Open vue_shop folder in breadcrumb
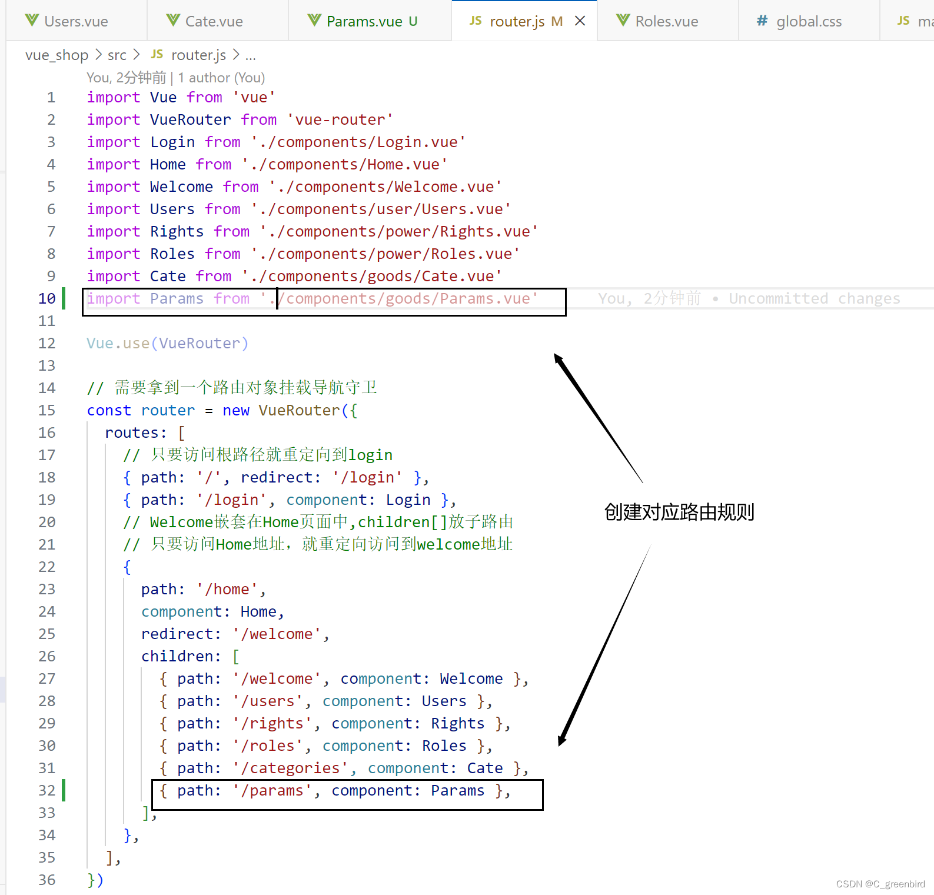934x895 pixels. (x=56, y=55)
